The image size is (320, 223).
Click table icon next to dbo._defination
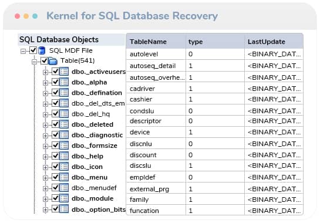coord(64,93)
